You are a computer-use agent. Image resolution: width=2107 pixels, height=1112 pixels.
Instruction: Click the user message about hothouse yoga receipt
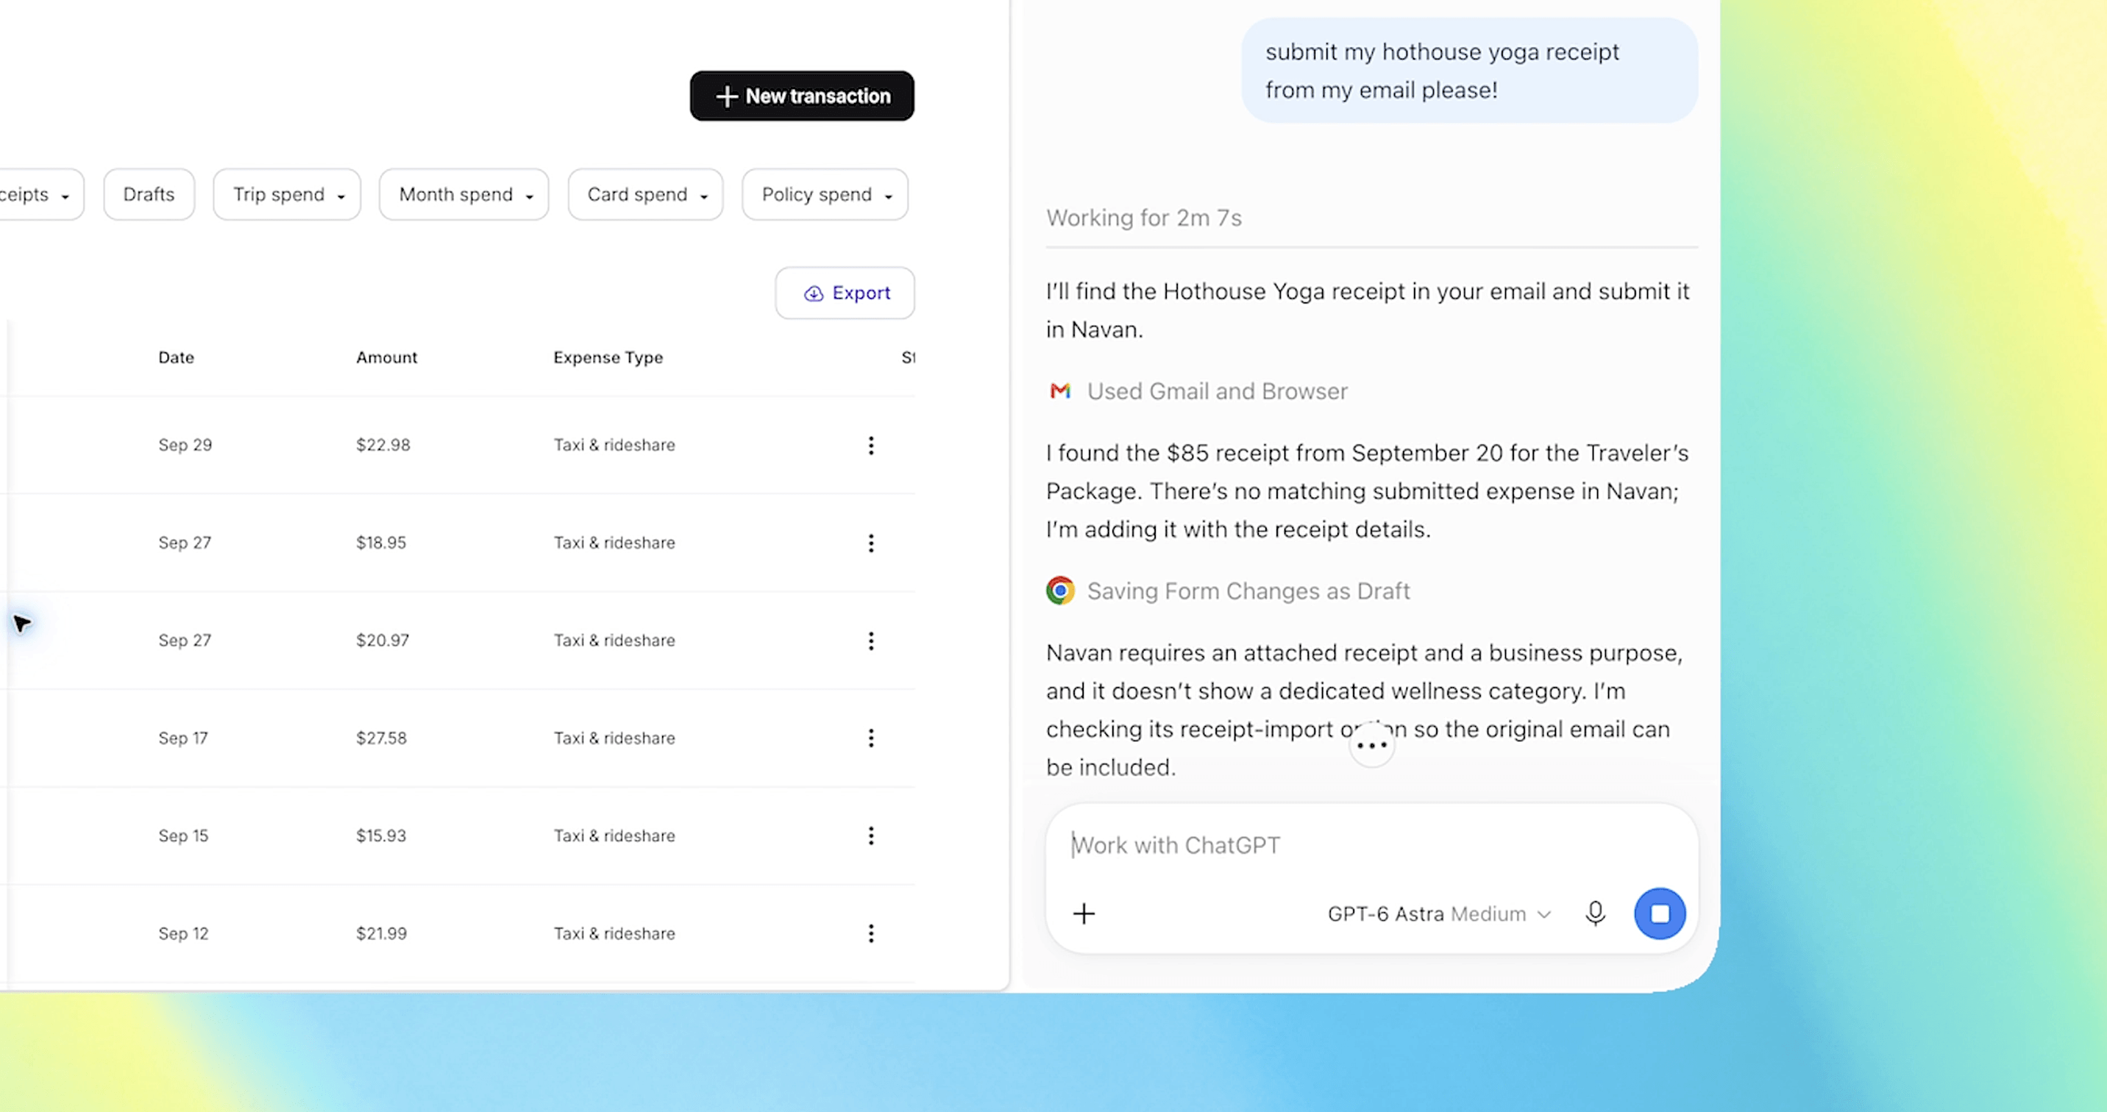point(1469,71)
